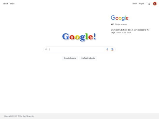
Task: Click the modern Google logo on error panel
Action: (120, 18)
